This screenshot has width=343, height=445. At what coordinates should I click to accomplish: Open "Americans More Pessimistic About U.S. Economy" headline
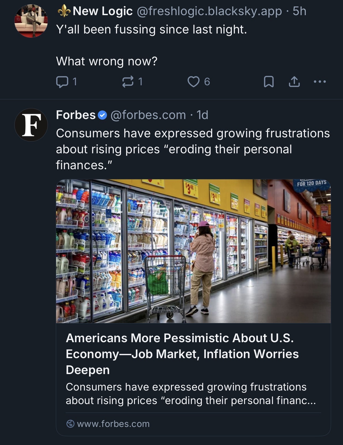point(182,354)
